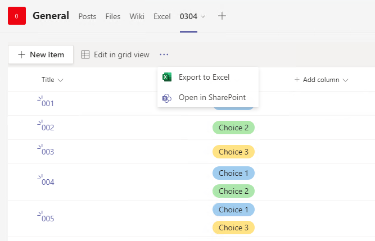Click the yellow Choice 3 tag in row 003
This screenshot has height=241, width=375.
(233, 152)
